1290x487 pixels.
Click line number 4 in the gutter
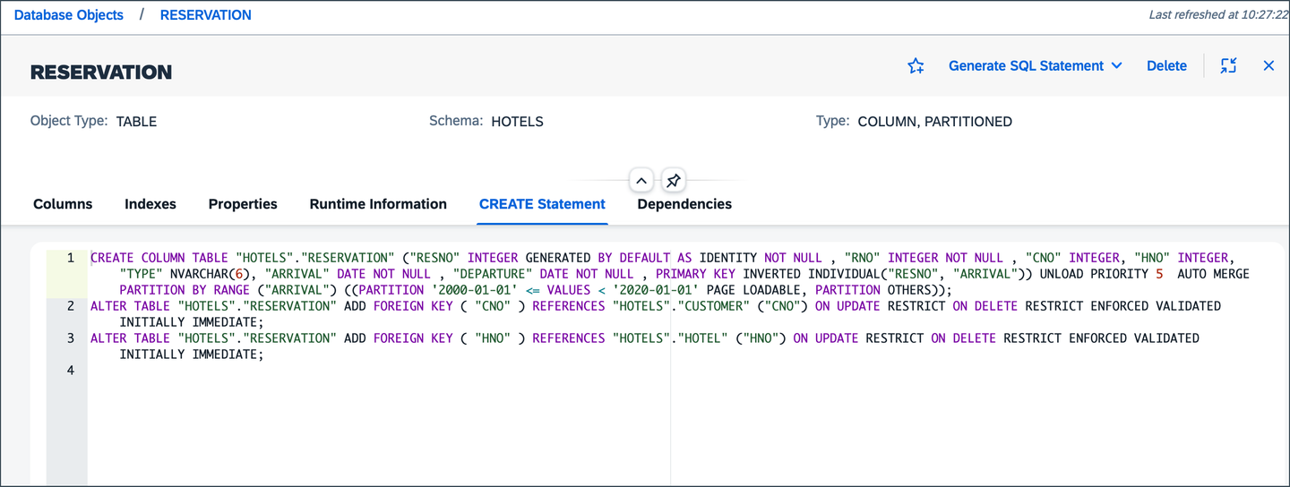[x=70, y=370]
